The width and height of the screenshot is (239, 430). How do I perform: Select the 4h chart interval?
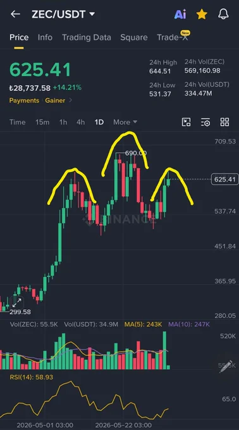pyautogui.click(x=80, y=122)
